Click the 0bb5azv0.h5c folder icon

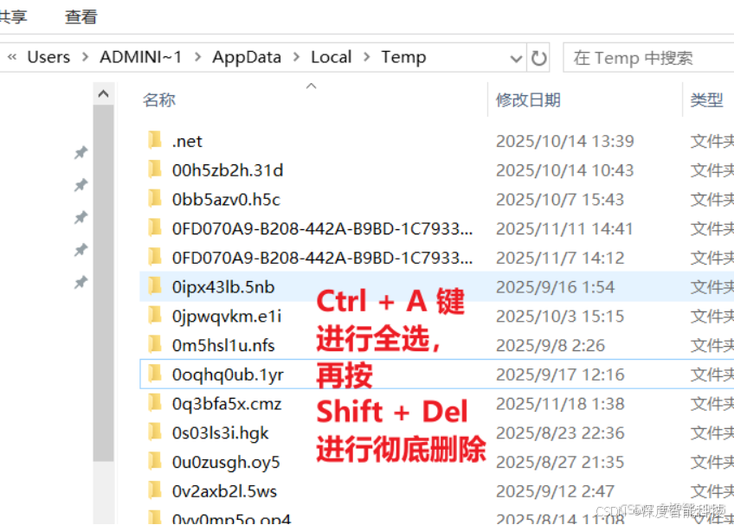tap(154, 198)
